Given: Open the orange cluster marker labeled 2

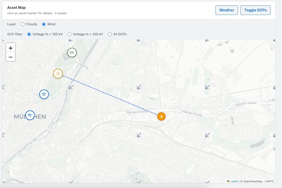Looking at the screenshot, I should coord(161,116).
